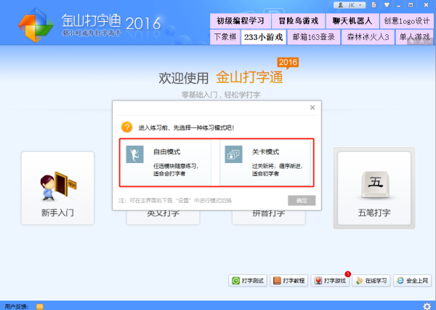
Task: Open 初级编程学习 ad link
Action: pos(240,21)
